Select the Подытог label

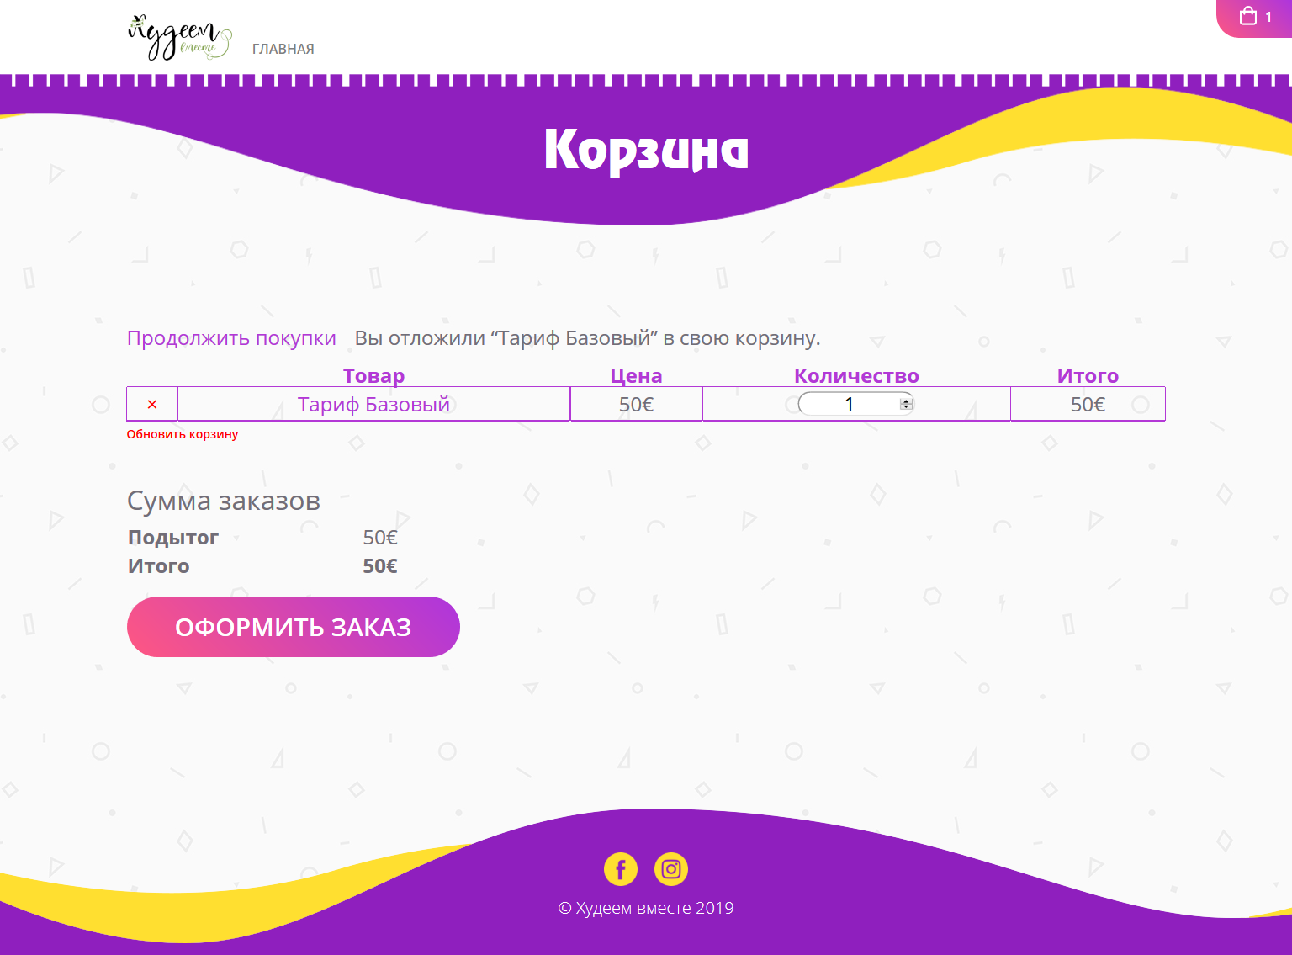pyautogui.click(x=173, y=538)
